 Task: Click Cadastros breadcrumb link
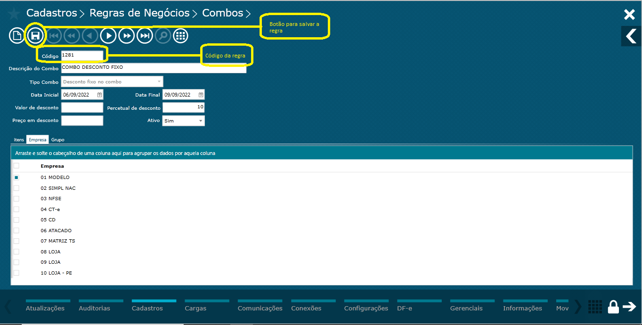51,13
